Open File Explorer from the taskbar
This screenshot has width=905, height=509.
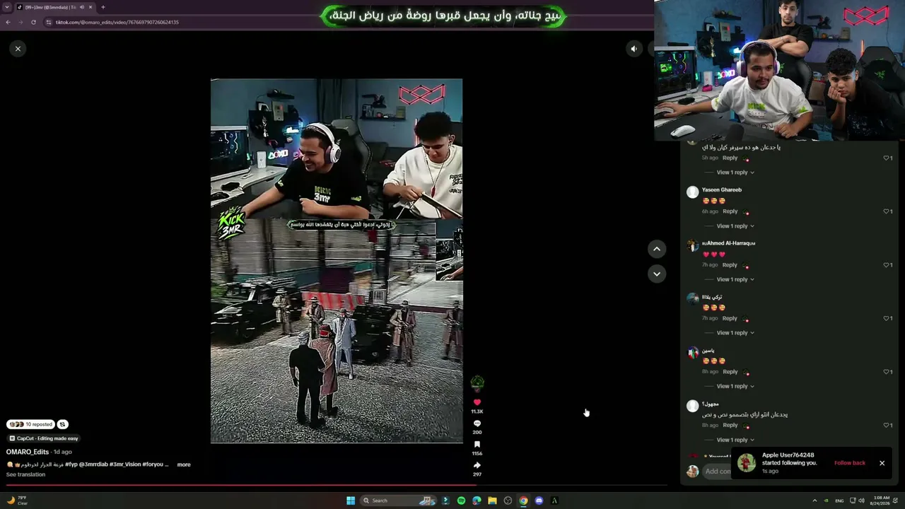[x=492, y=501]
